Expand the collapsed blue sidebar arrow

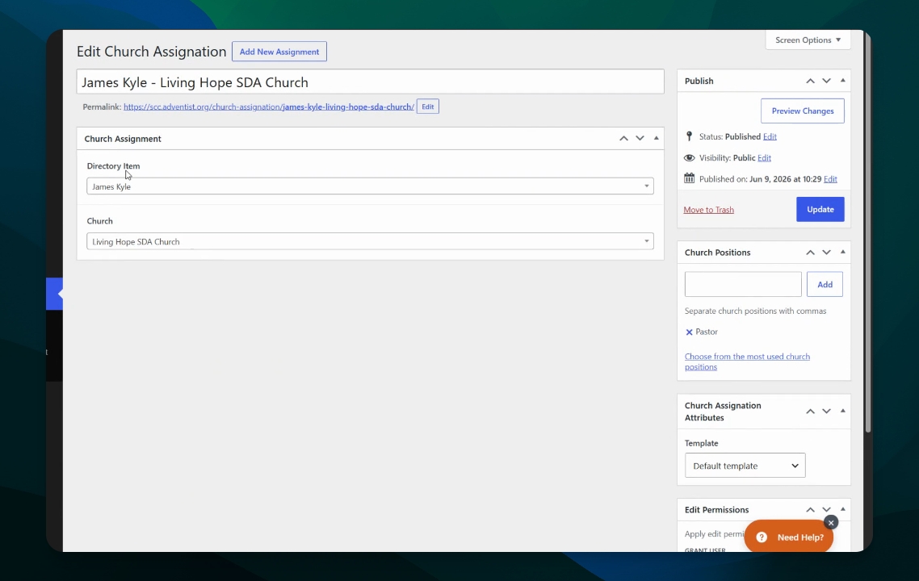point(54,294)
